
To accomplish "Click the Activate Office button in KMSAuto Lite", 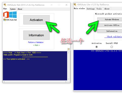I will [110, 25].
